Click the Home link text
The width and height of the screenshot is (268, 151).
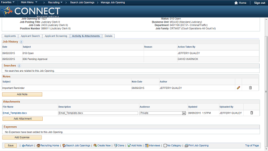[x=242, y=3]
